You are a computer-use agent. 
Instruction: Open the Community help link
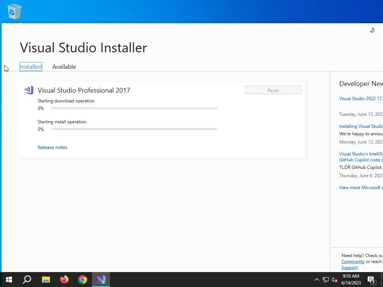[353, 262]
